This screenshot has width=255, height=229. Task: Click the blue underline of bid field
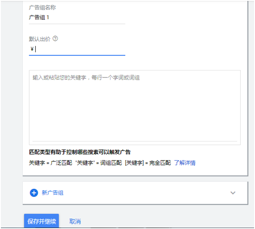77,55
